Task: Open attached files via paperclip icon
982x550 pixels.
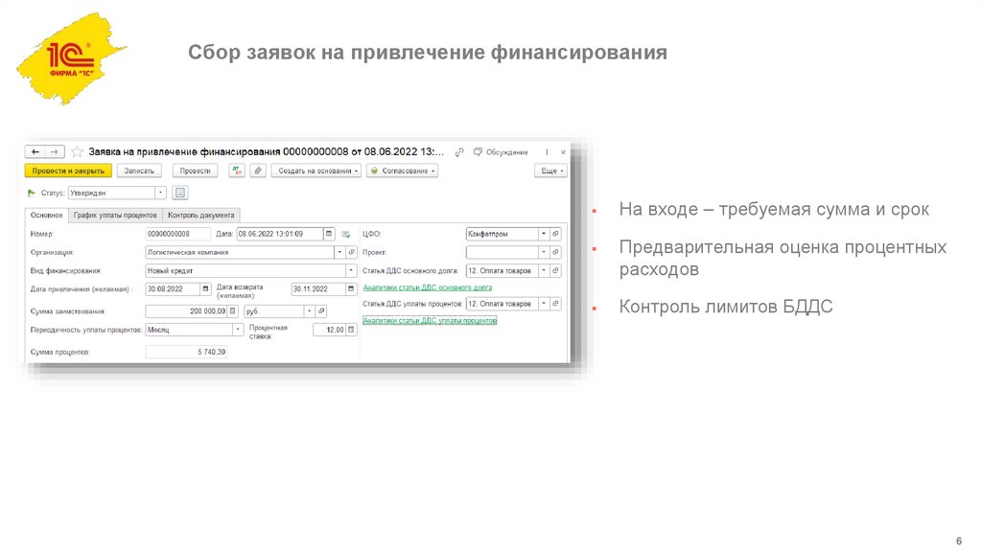Action: pos(258,171)
